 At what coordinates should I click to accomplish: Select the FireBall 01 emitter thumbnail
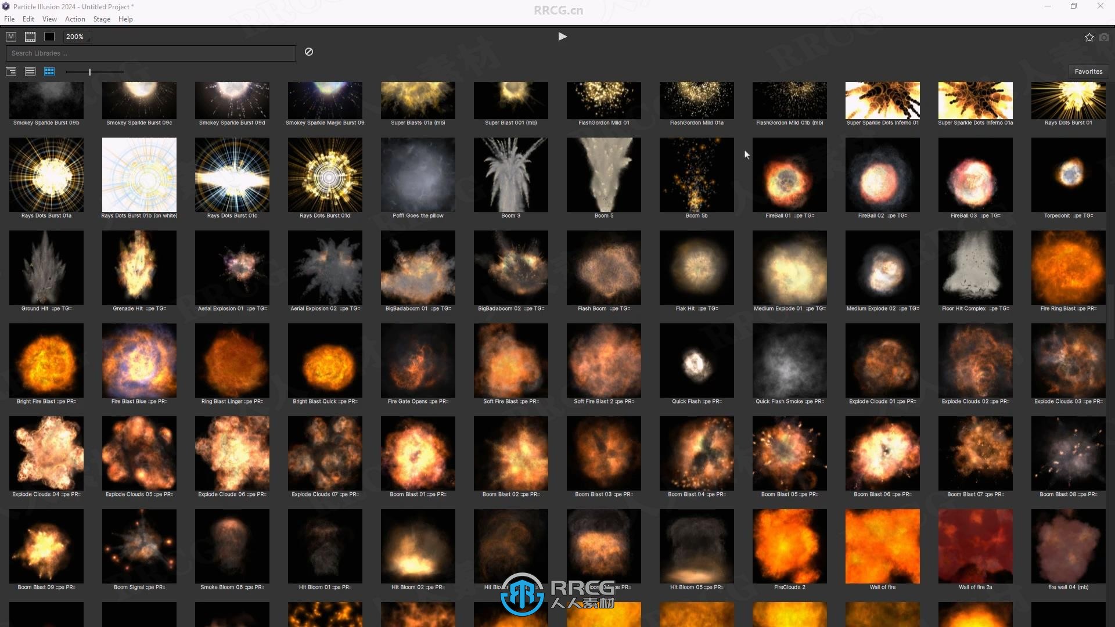point(790,175)
